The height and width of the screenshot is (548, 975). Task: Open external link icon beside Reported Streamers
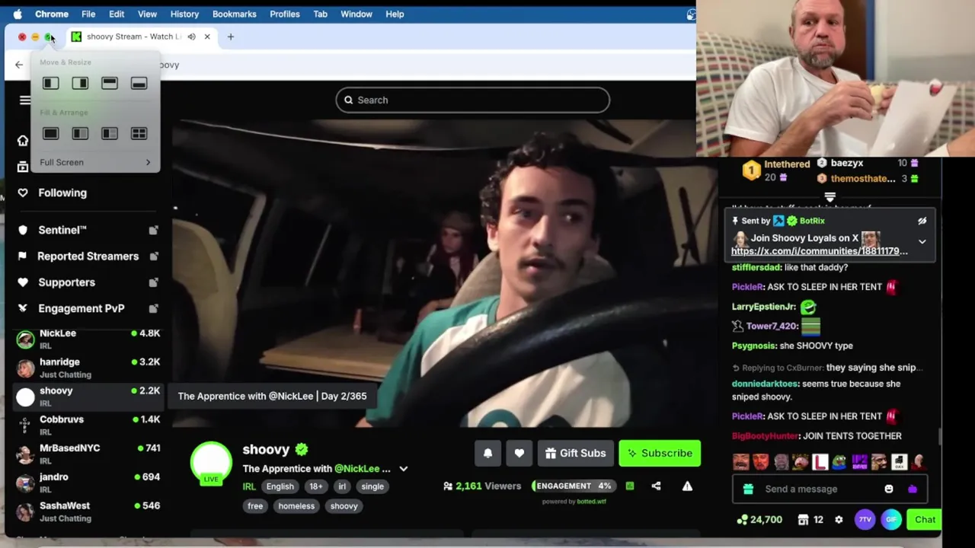point(153,256)
